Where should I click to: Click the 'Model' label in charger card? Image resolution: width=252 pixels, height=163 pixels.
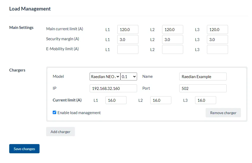[x=58, y=77]
